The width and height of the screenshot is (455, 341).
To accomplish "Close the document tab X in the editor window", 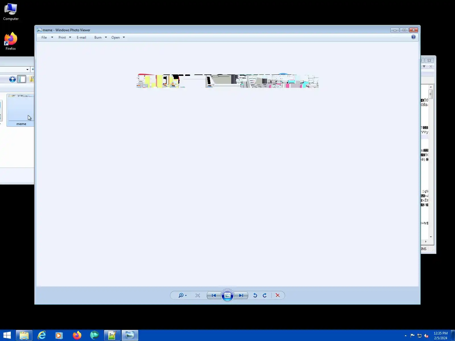I will 431,66.
